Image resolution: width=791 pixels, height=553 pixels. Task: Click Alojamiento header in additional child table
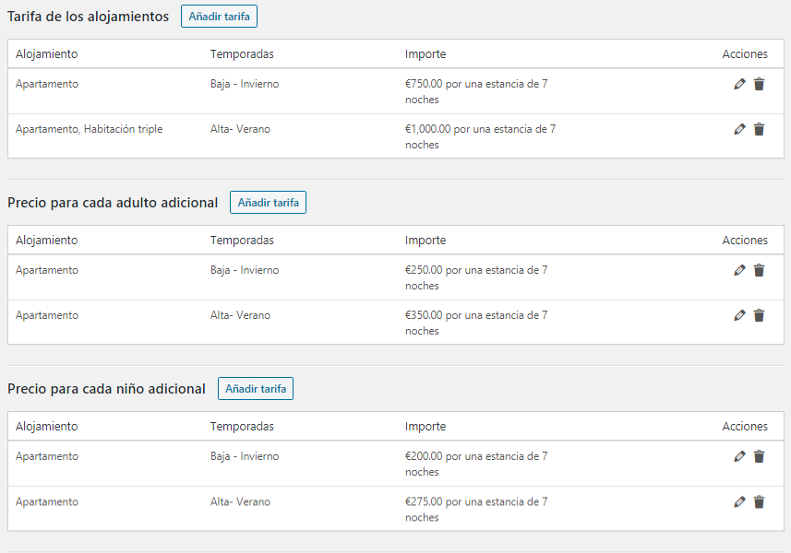[x=46, y=427]
